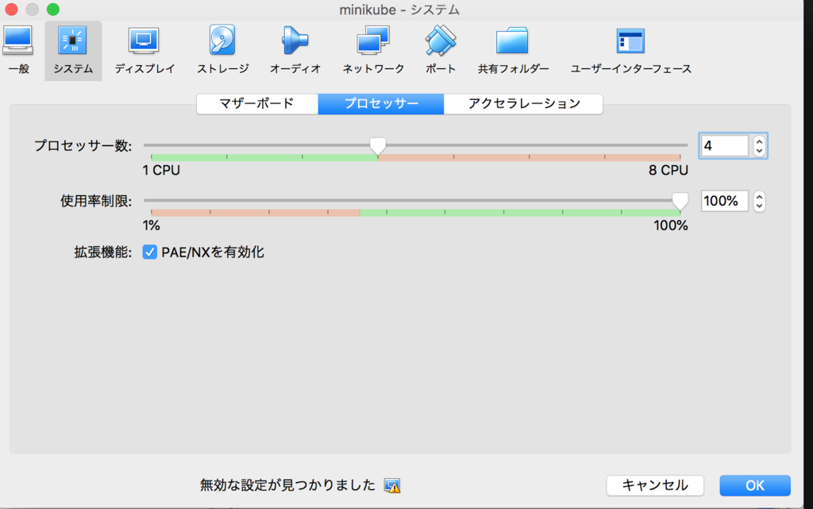
Task: Click the 1% minimum usage label
Action: 152,226
